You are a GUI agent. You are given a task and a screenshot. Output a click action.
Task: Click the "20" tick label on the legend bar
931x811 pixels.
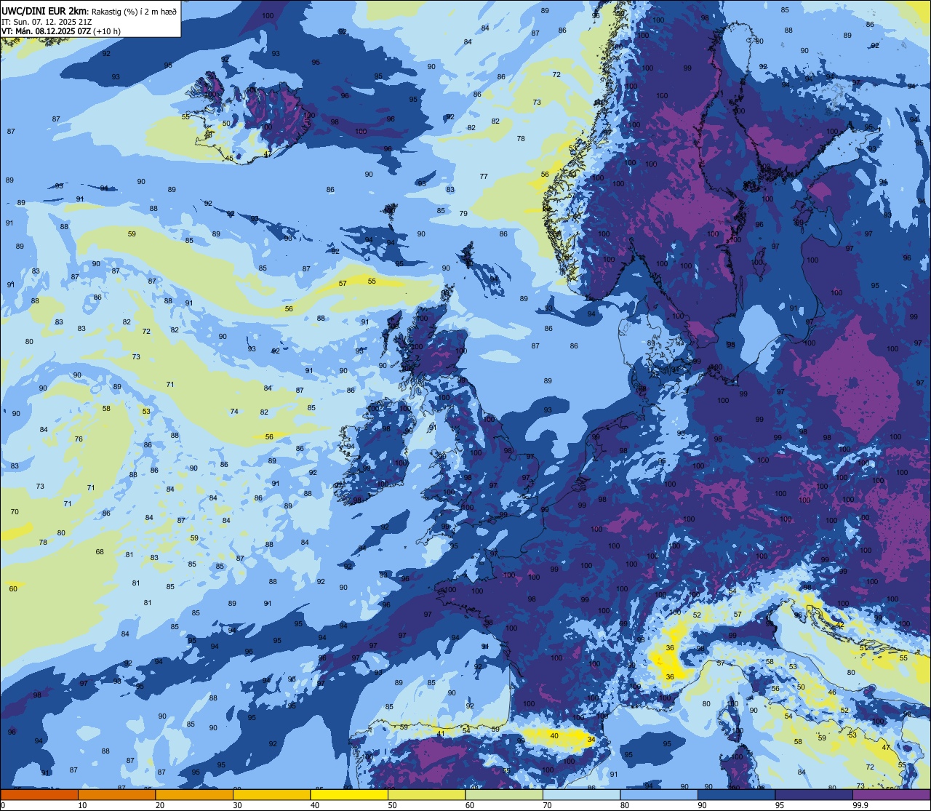[x=159, y=805]
